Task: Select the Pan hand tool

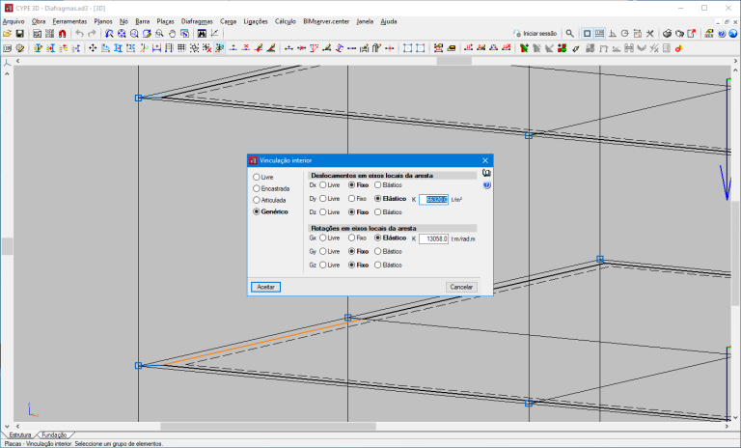Action: 171,33
